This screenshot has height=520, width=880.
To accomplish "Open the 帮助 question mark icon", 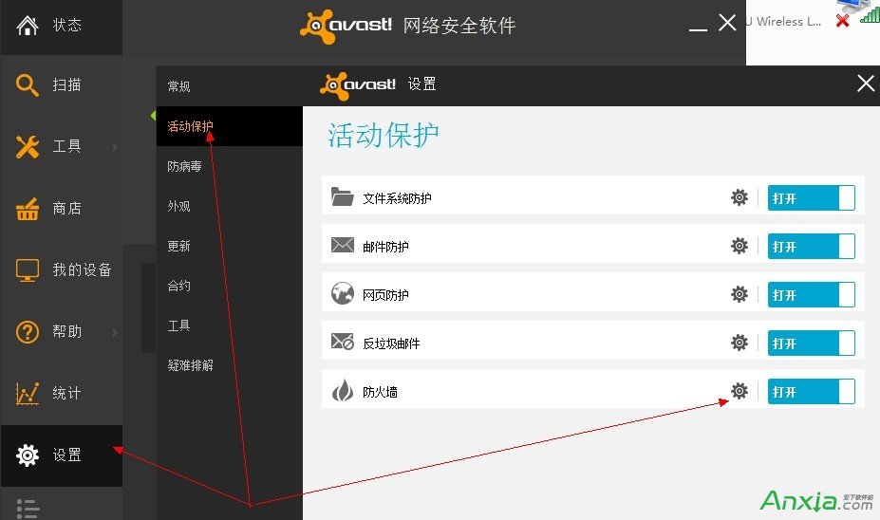I will (x=27, y=332).
